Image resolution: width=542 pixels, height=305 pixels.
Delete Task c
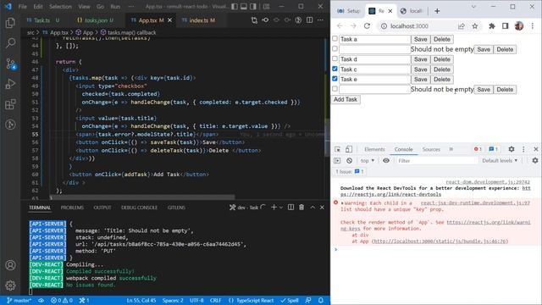point(442,69)
